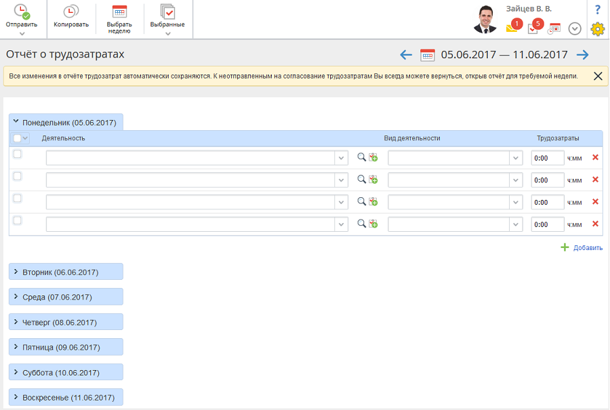Toggle the select-all checkbox in header
610x410 pixels.
tap(18, 138)
